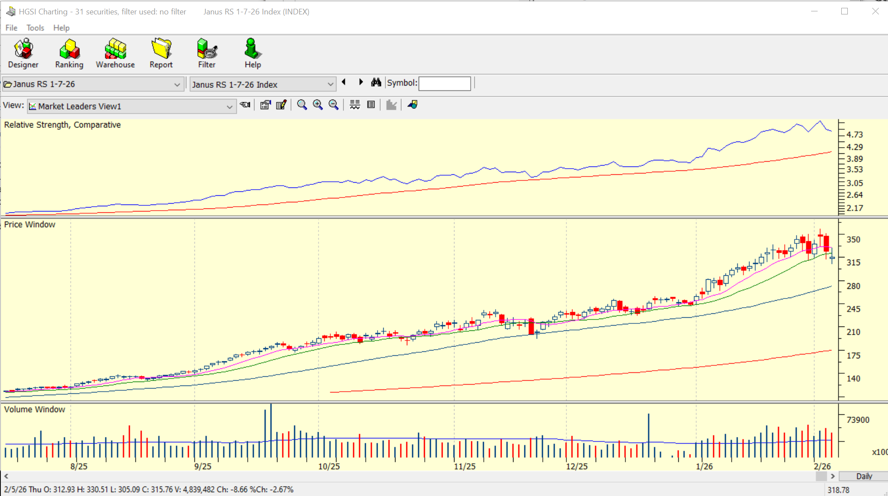Open the Report tool
Viewport: 888px width, 496px height.
(x=161, y=53)
